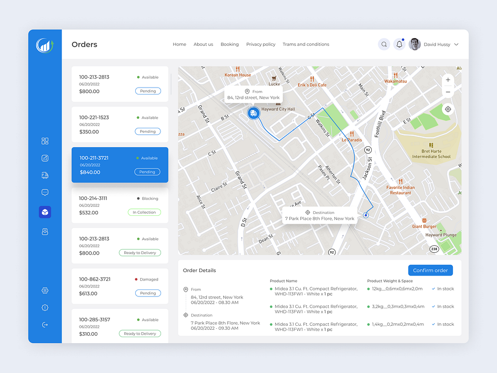The image size is (497, 373).
Task: Toggle the In Collection status on order 100-214-3111
Action: click(x=144, y=212)
